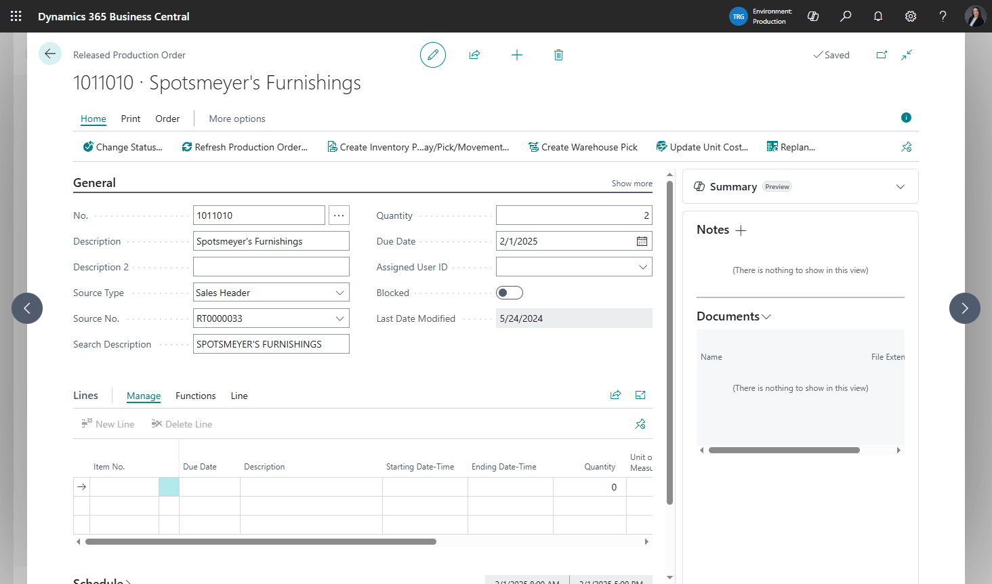The width and height of the screenshot is (992, 584).
Task: Go to the next record
Action: (x=965, y=308)
